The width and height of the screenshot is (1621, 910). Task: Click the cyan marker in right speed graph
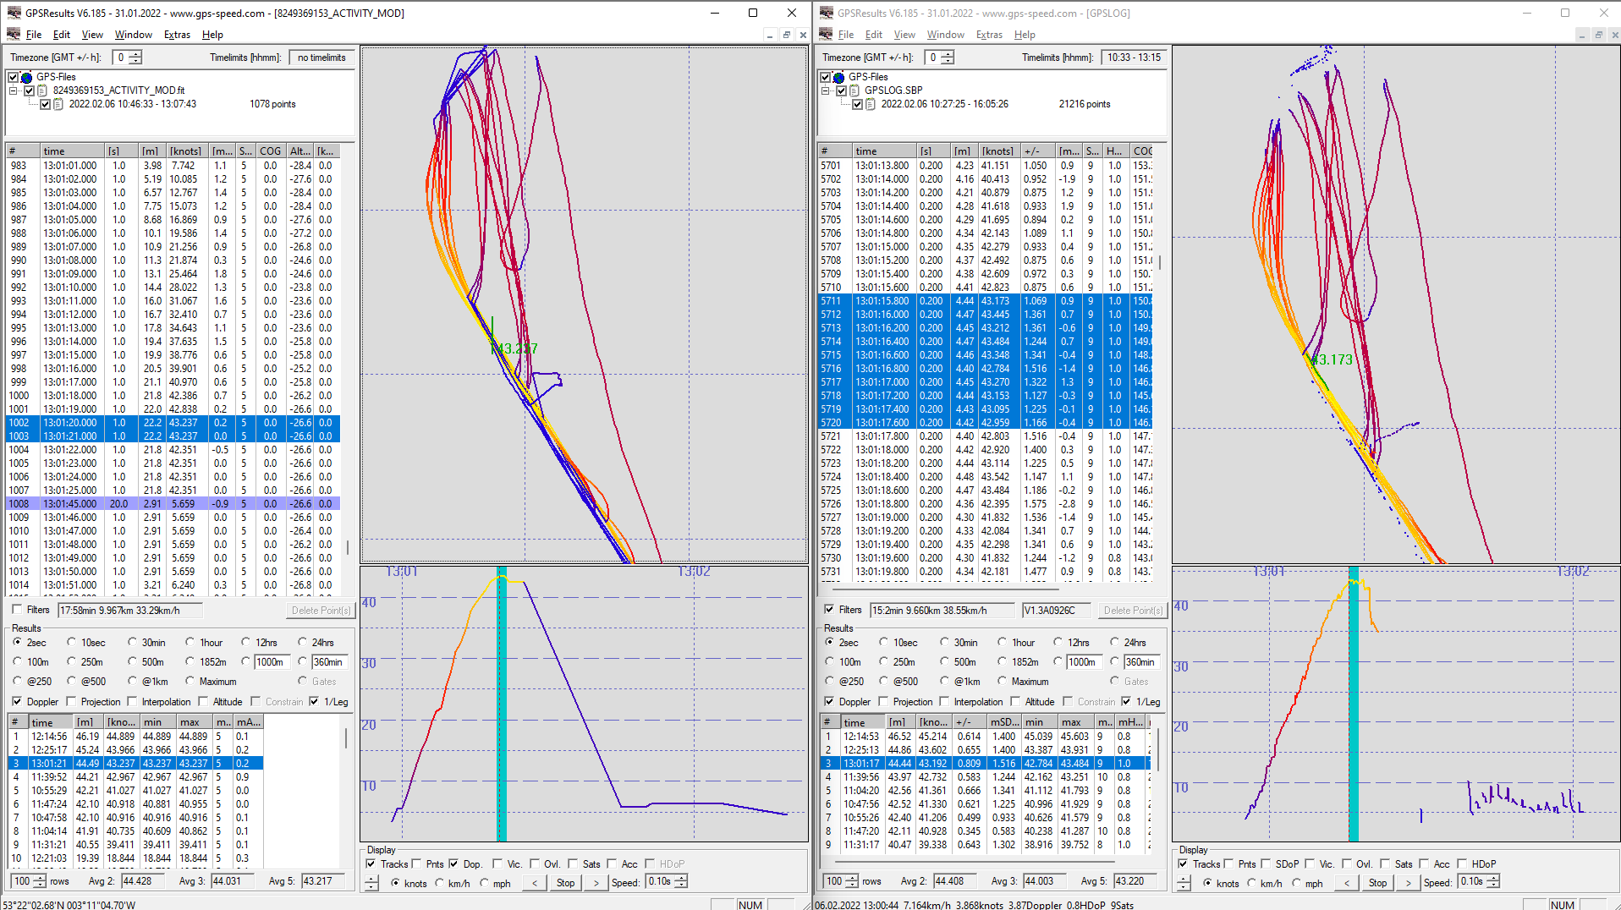click(1353, 704)
